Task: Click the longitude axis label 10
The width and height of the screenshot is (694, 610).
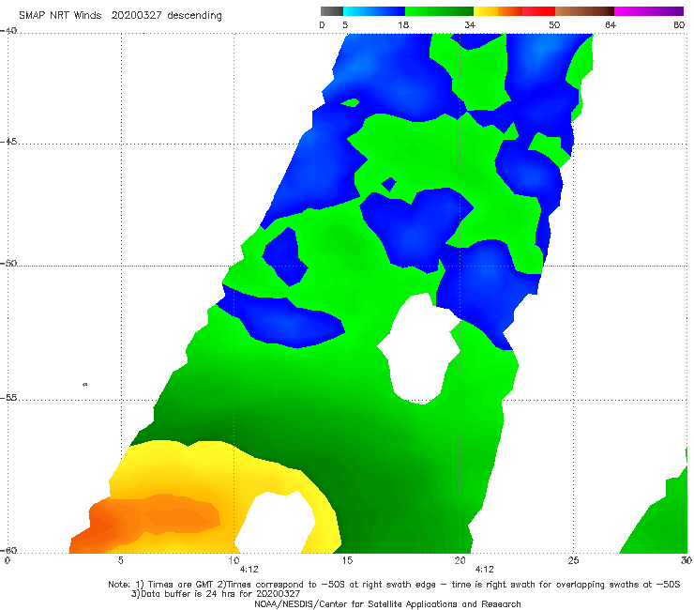Action: click(x=234, y=561)
